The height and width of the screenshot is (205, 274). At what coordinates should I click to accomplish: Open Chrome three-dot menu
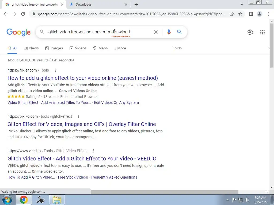268,14
